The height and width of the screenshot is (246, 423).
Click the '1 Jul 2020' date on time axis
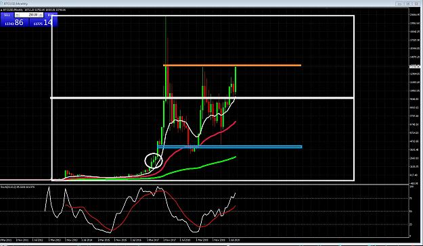(234, 239)
